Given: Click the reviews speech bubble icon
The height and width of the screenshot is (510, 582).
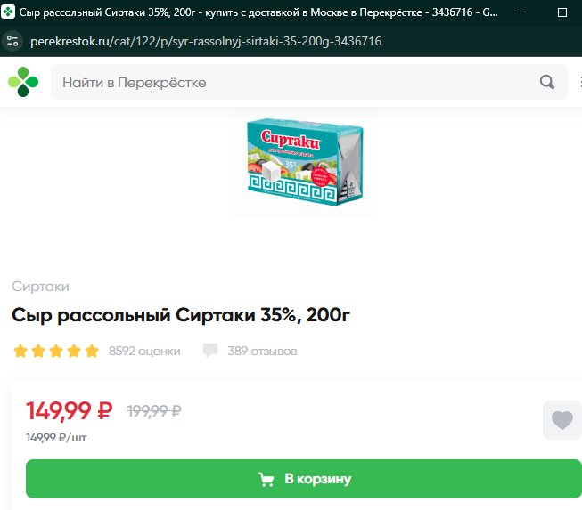Looking at the screenshot, I should point(210,351).
